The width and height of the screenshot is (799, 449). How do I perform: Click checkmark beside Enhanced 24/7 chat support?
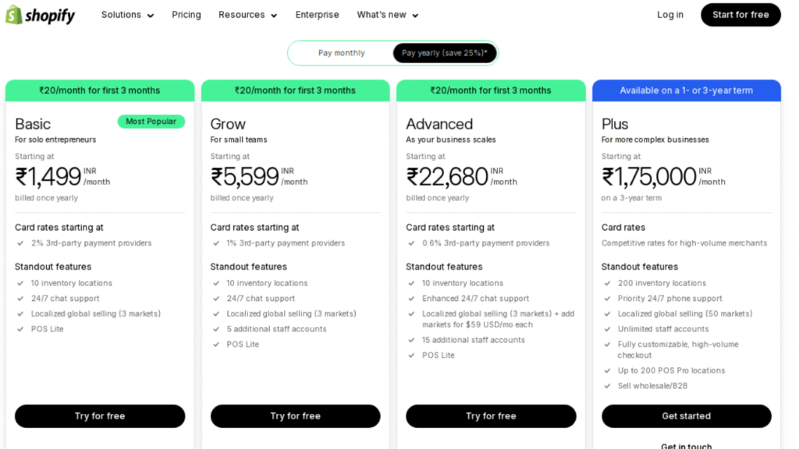click(411, 299)
